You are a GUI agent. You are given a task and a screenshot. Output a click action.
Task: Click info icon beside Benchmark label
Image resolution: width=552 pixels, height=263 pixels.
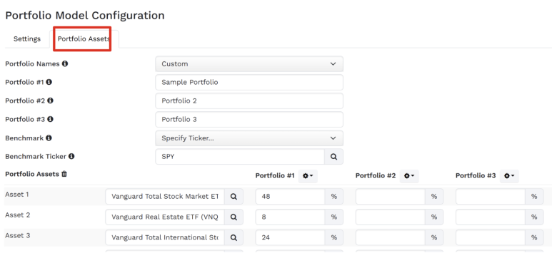(x=49, y=138)
